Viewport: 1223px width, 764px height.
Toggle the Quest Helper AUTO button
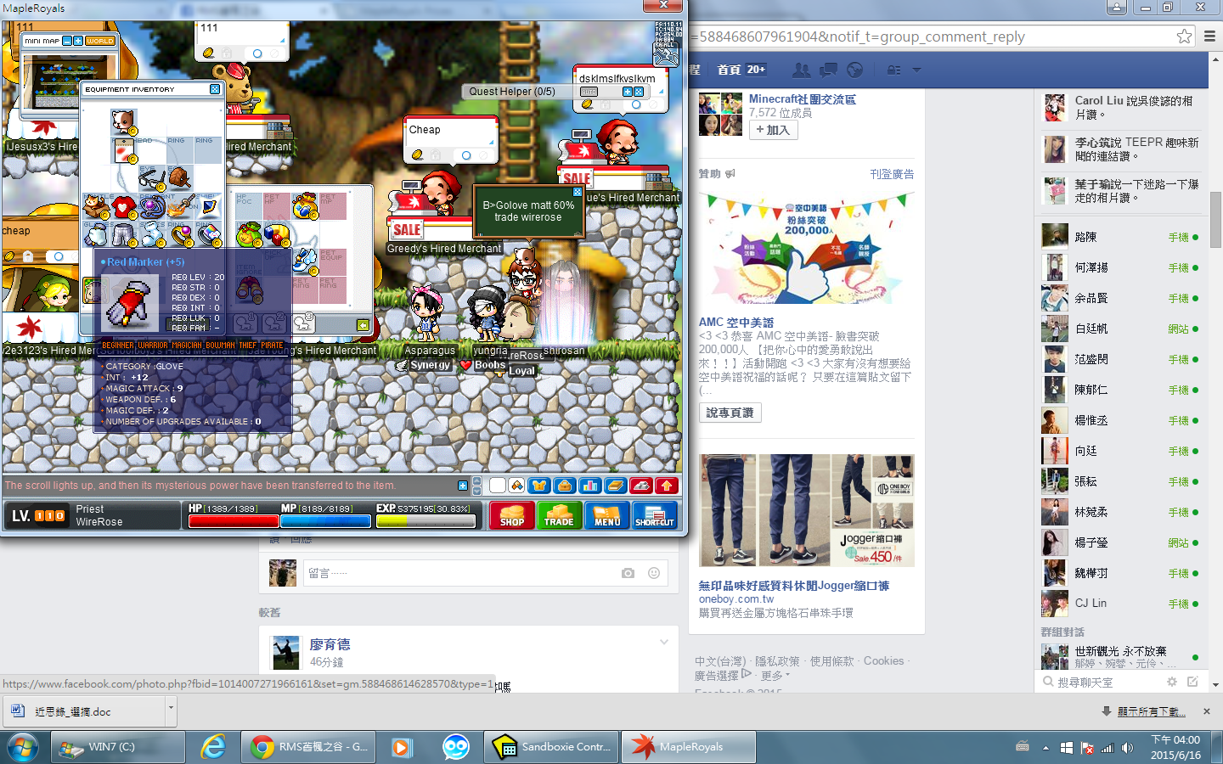[x=589, y=92]
